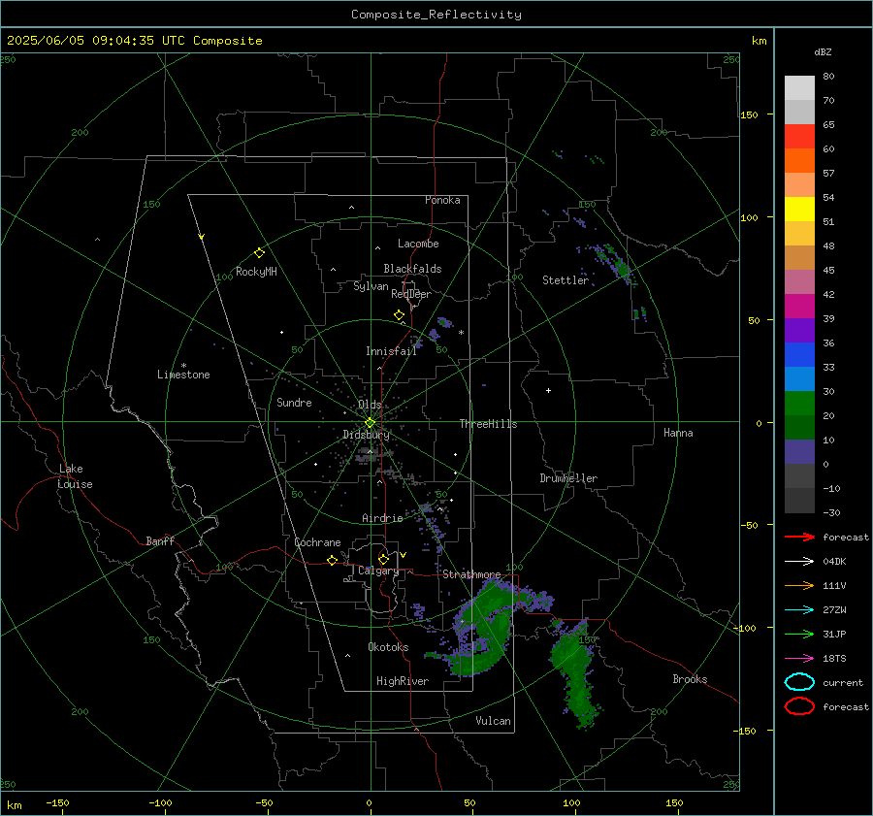Click the Ponoka label
Screen dimensions: 873x816
(442, 200)
